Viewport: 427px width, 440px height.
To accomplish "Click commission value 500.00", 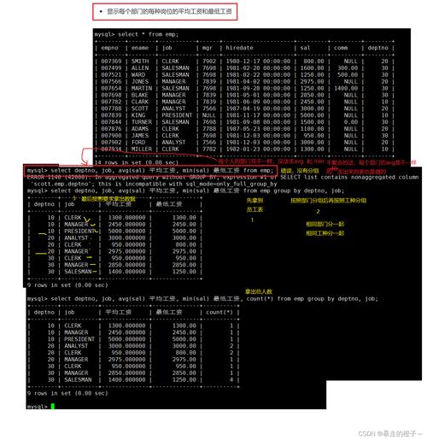I will pyautogui.click(x=348, y=75).
